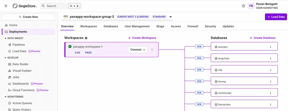
Task: Click the purple Load Data button
Action: coord(276,17)
